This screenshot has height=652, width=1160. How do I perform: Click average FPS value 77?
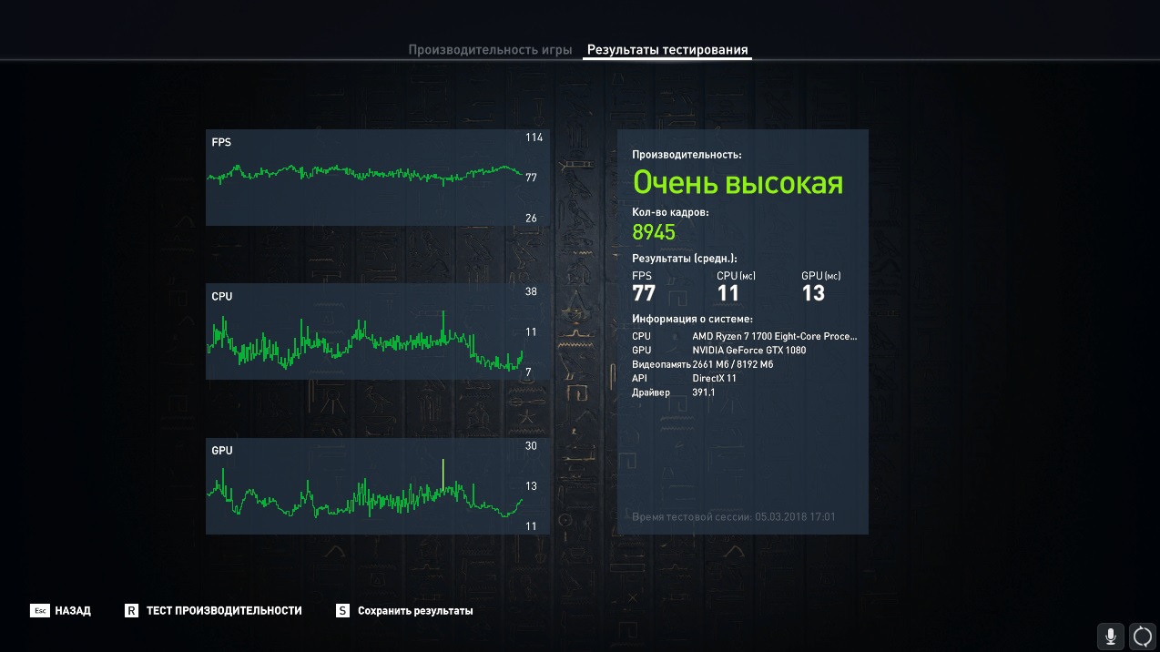(x=644, y=293)
